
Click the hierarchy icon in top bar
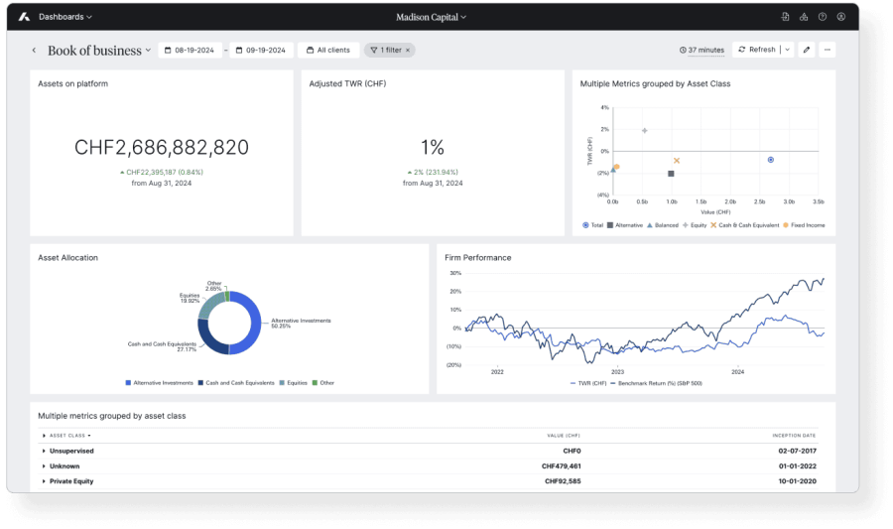pyautogui.click(x=804, y=17)
